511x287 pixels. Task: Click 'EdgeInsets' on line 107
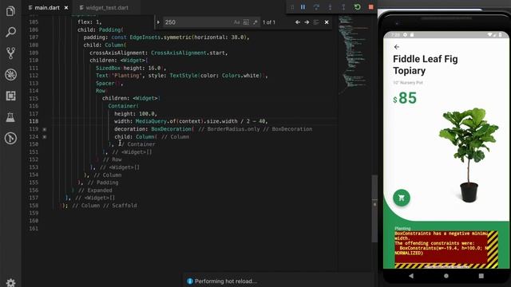click(x=145, y=37)
